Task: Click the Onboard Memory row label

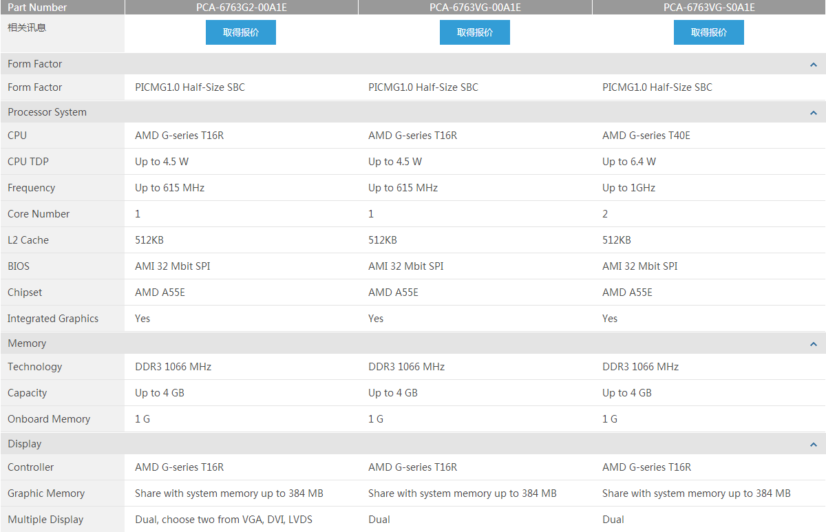Action: tap(49, 419)
